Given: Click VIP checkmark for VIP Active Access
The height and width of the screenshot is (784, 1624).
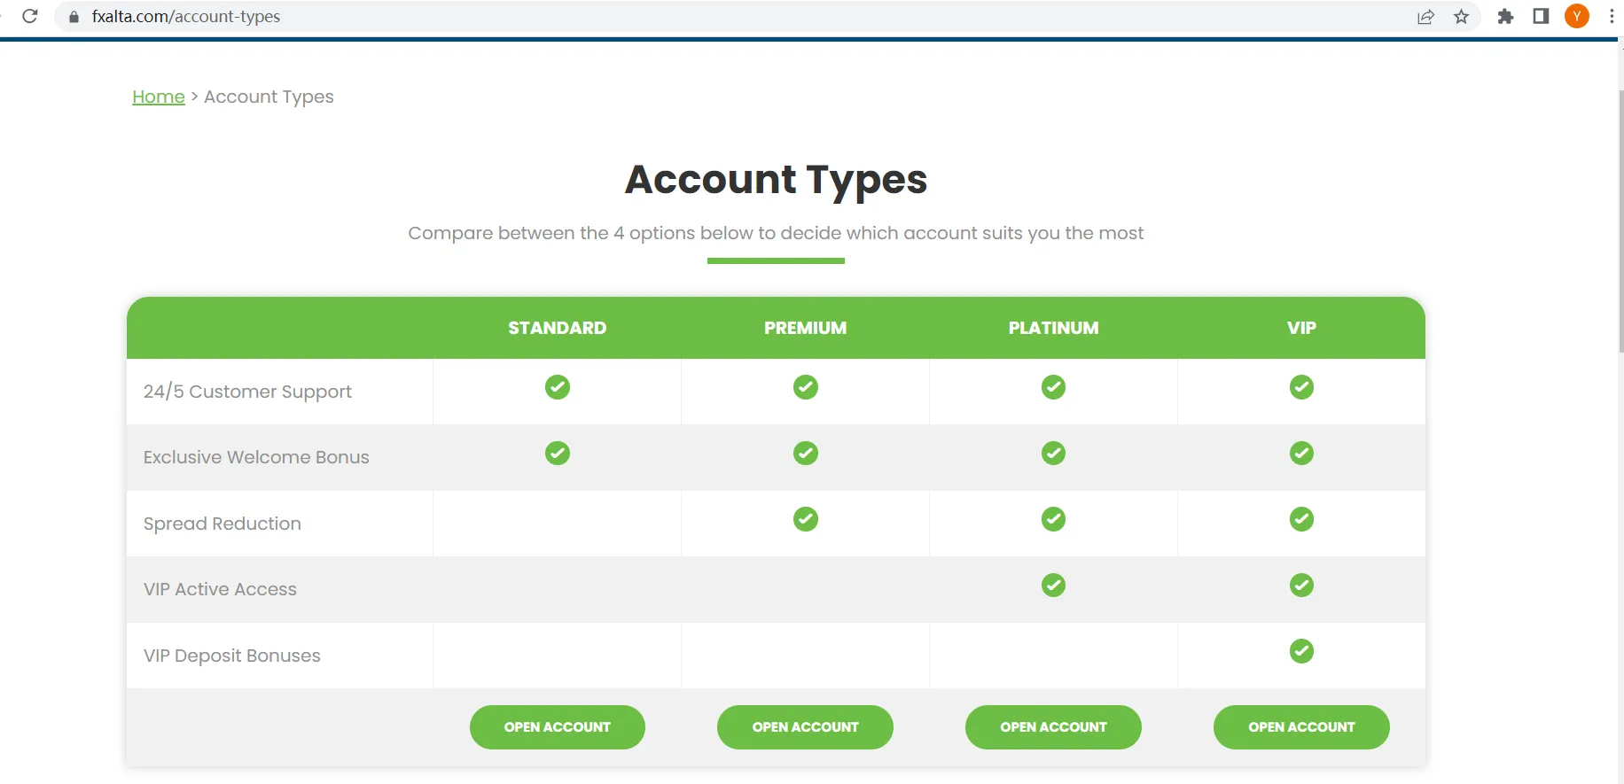Looking at the screenshot, I should pyautogui.click(x=1301, y=586).
